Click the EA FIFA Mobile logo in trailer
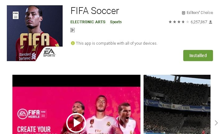Image resolution: width=222 pixels, height=134 pixels. click(x=32, y=114)
